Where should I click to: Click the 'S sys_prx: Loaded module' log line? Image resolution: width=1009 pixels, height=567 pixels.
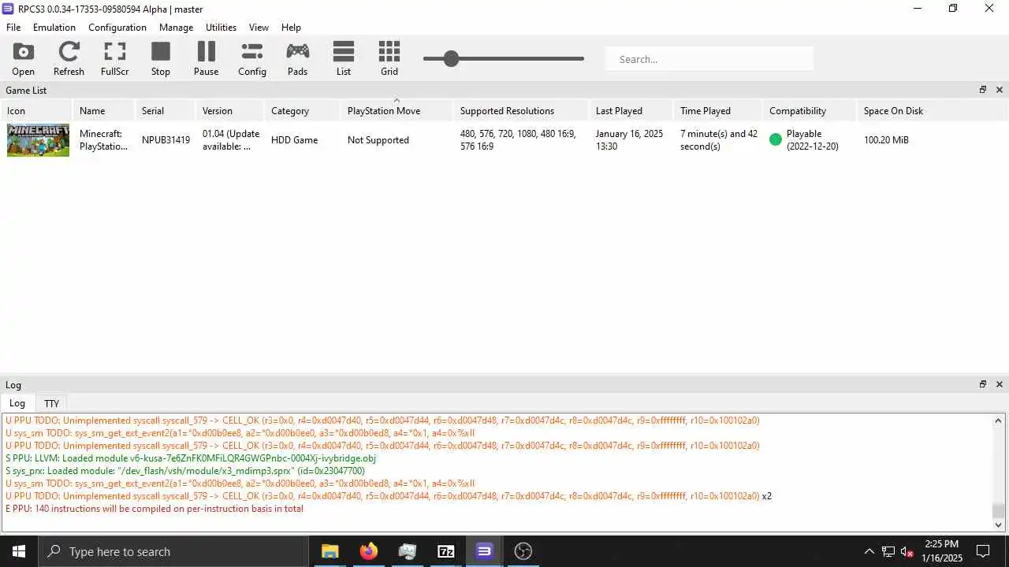coord(185,471)
